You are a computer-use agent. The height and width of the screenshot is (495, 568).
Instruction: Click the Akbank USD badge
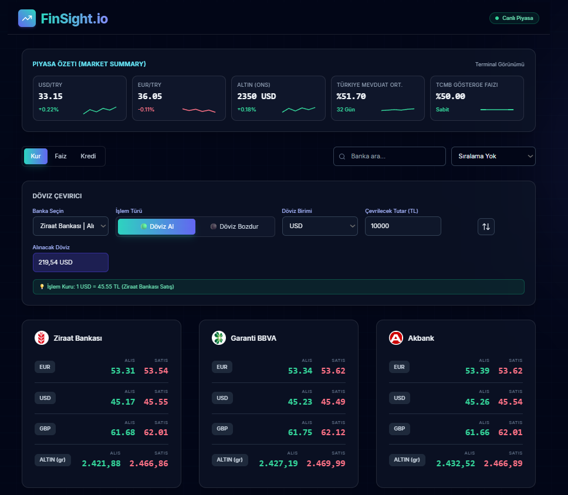399,398
